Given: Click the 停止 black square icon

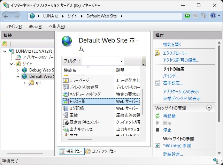Looking at the screenshot, I should pyautogui.click(x=157, y=130).
